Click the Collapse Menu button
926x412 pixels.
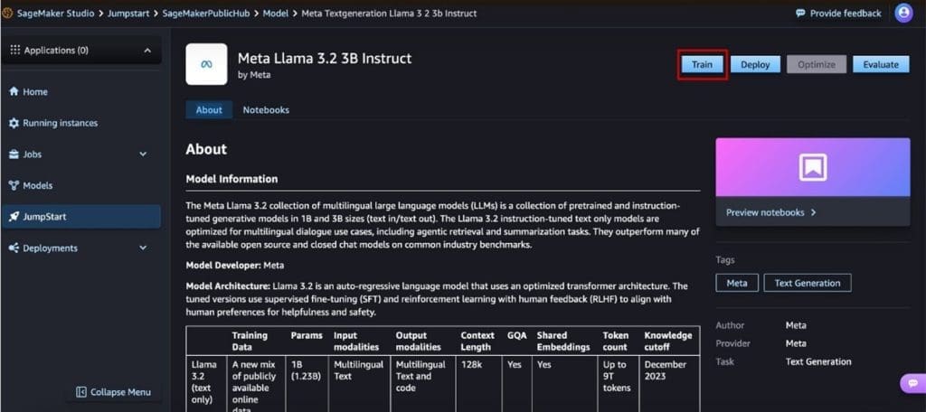[x=113, y=392]
